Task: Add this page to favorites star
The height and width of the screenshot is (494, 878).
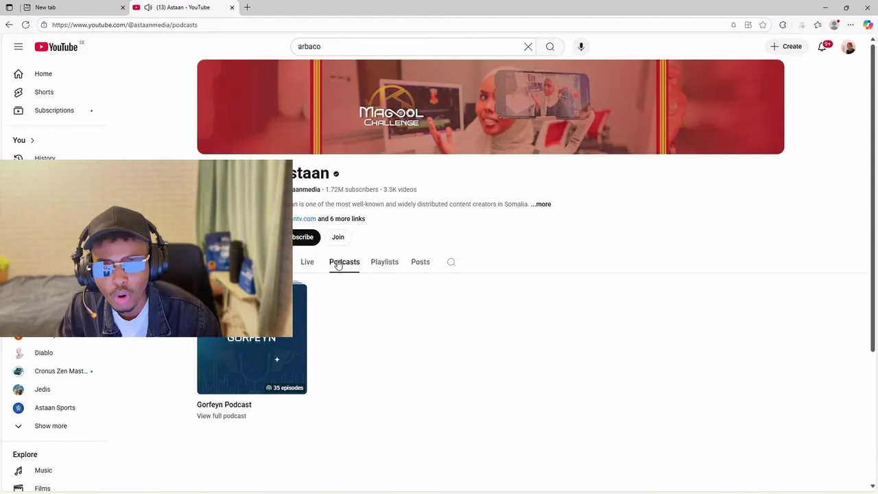Action: click(x=763, y=25)
